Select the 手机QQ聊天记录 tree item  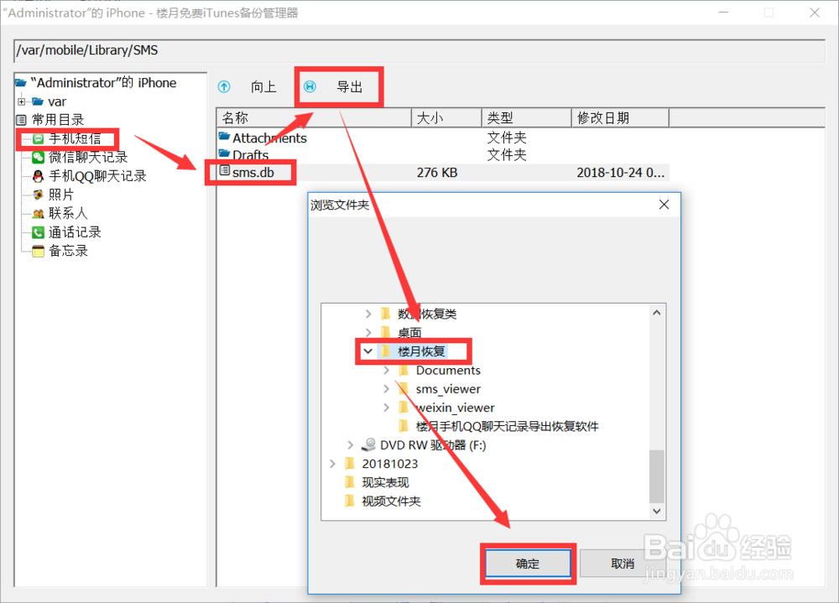(x=97, y=176)
